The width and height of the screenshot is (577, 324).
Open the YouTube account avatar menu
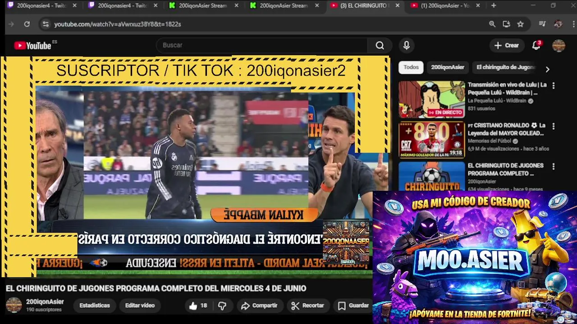click(559, 45)
